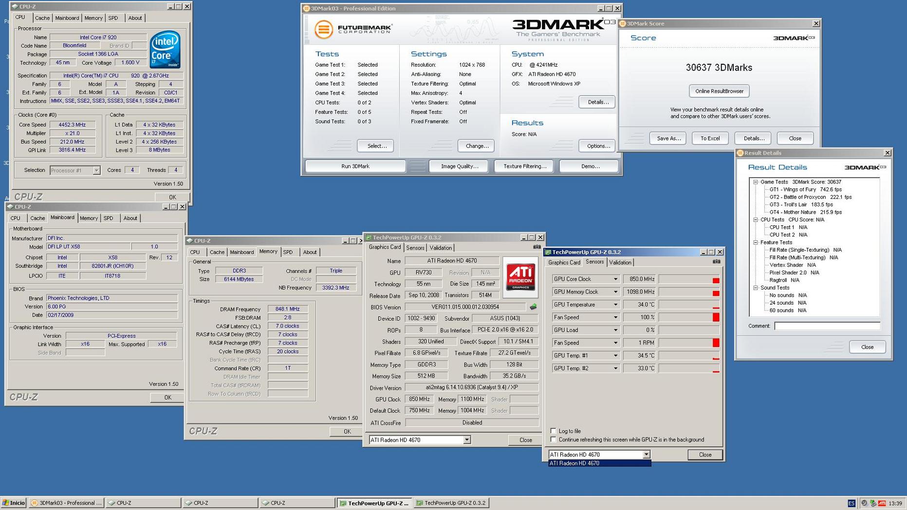Viewport: 907px width, 510px height.
Task: Close the Result Details window with Close button
Action: point(867,347)
